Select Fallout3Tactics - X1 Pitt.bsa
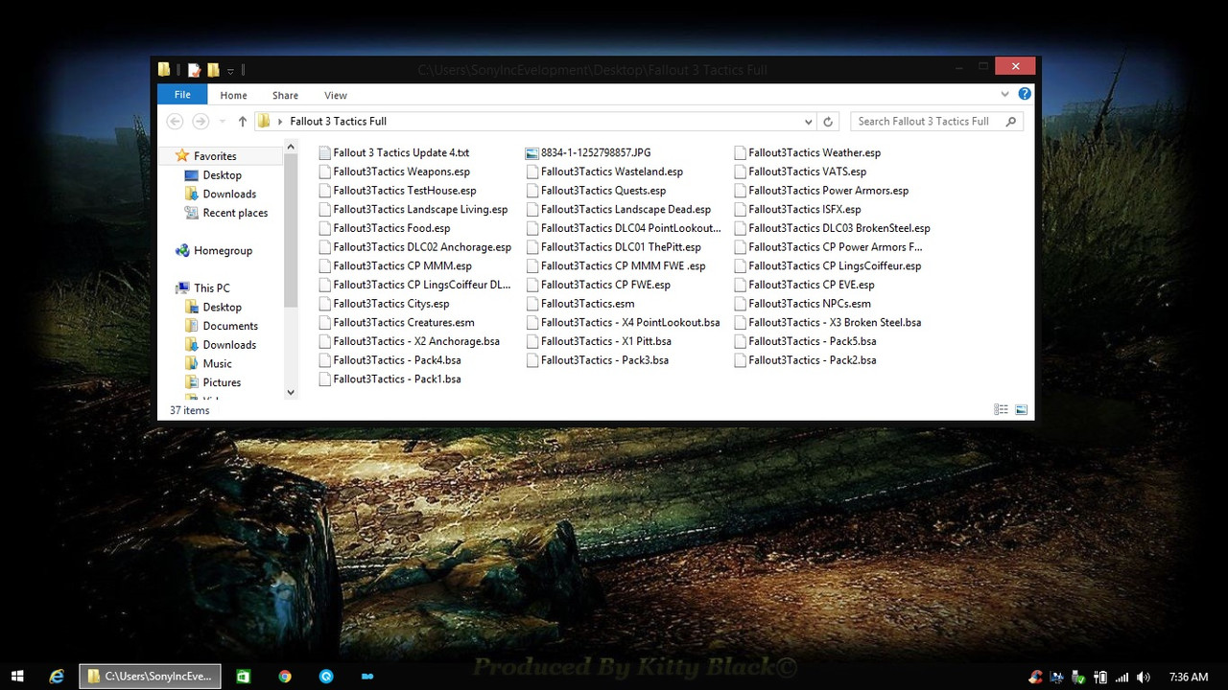Screen dimensions: 1228x690 (606, 341)
